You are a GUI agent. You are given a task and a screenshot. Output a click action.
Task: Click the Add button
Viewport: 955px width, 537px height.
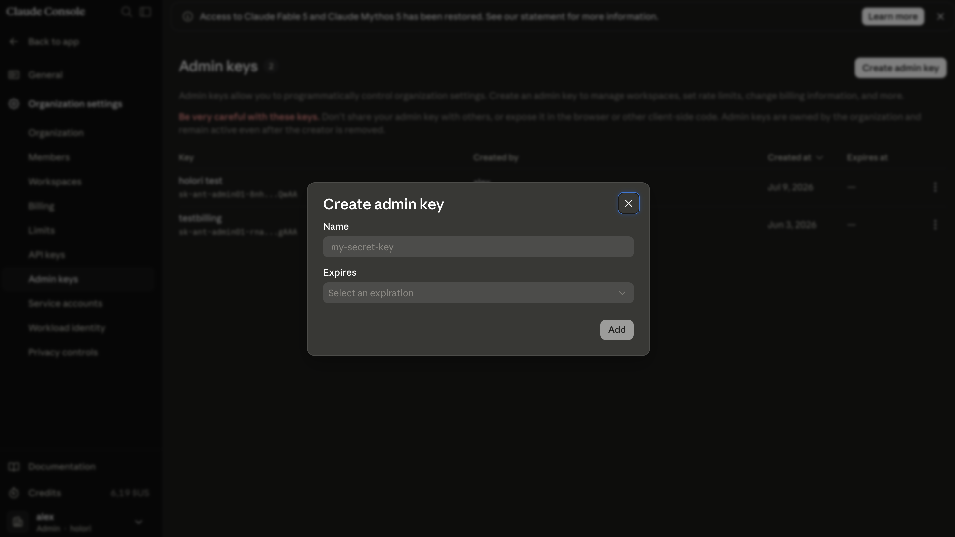coord(617,330)
